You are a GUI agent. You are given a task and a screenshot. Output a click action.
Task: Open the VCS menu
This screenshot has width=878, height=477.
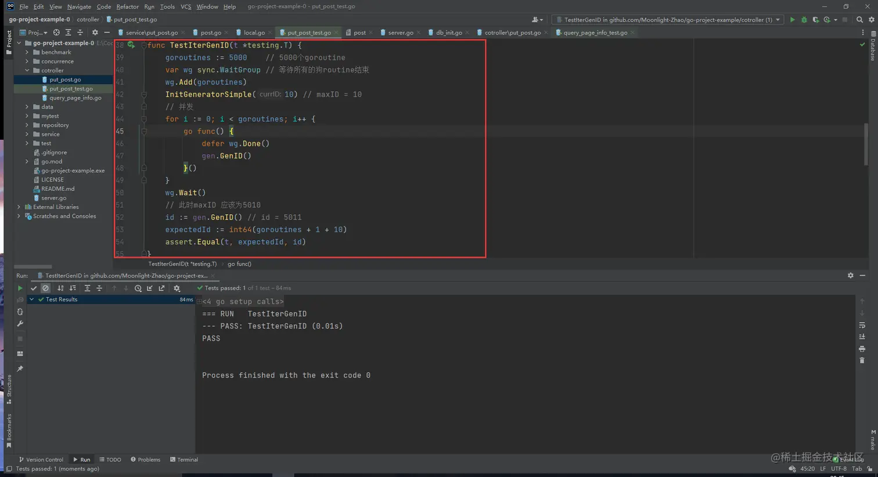click(186, 6)
